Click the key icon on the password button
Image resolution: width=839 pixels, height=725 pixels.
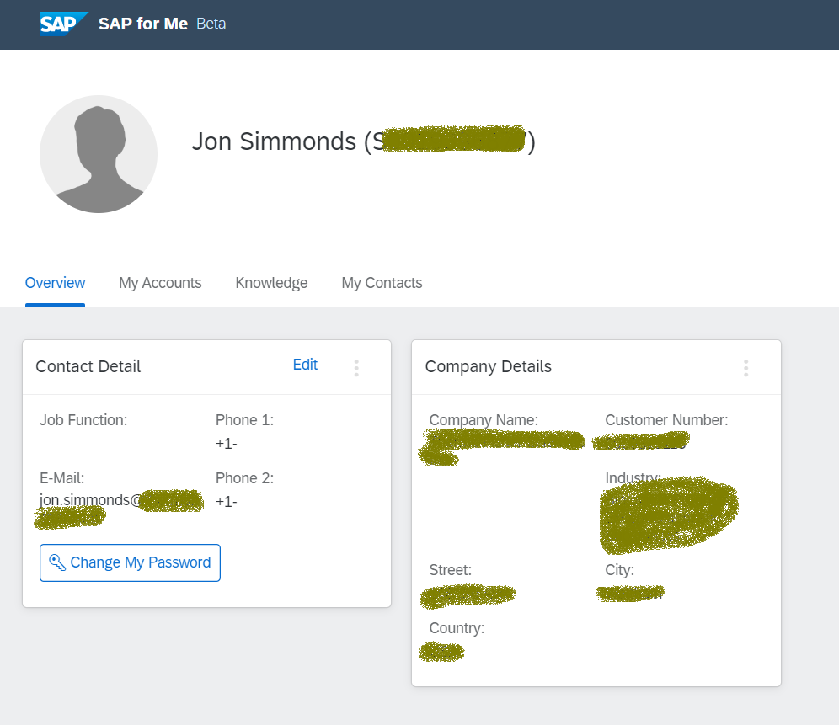57,562
